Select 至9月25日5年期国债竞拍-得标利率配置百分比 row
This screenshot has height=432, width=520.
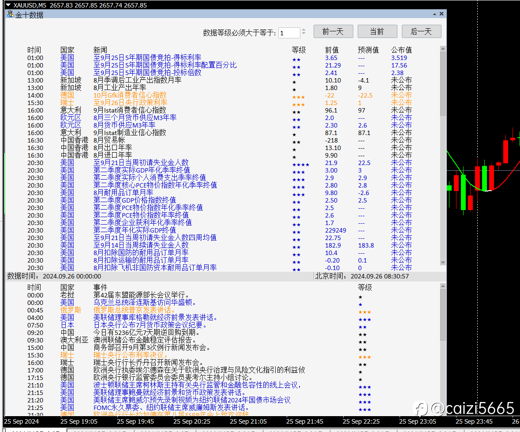tap(217, 65)
